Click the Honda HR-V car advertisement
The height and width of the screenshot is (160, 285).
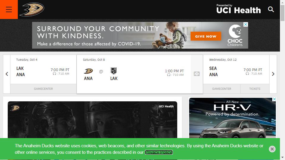point(232,118)
